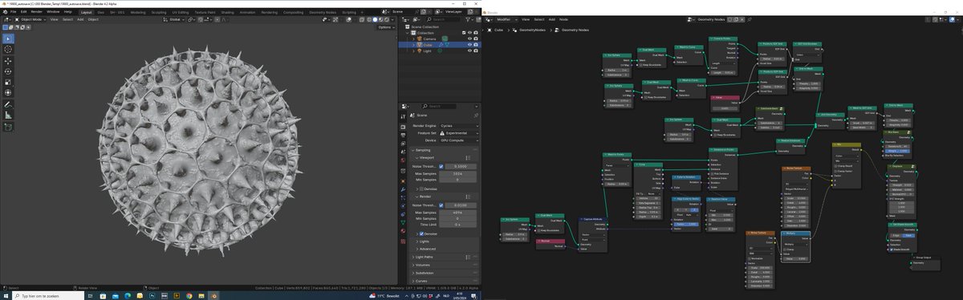This screenshot has height=300, width=963.
Task: Expand the Camera item in outliner
Action: pyautogui.click(x=412, y=39)
